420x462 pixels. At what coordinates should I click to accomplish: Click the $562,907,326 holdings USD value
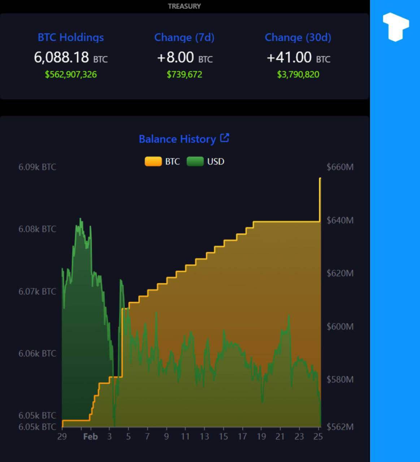click(71, 74)
